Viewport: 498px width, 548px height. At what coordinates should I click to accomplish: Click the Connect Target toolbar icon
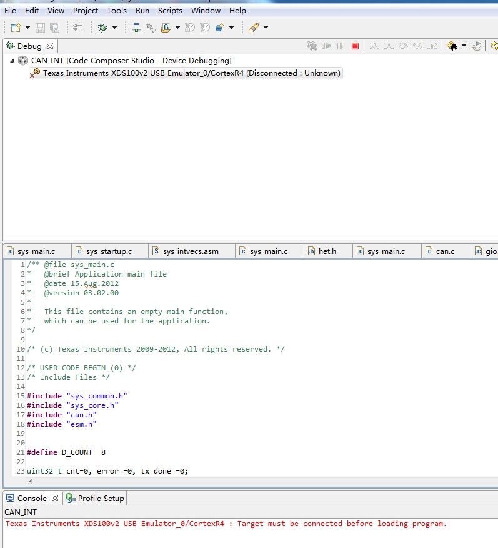(x=136, y=28)
